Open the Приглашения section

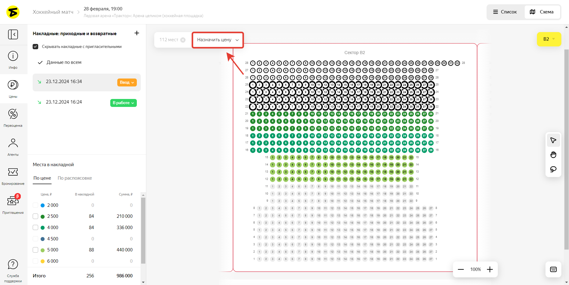point(13,204)
